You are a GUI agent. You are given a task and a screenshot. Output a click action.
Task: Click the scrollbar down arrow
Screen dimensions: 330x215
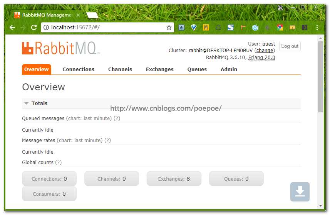[320, 205]
